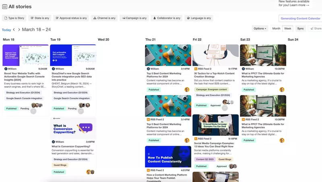
Task: Open the Language is any filter
Action: (199, 18)
